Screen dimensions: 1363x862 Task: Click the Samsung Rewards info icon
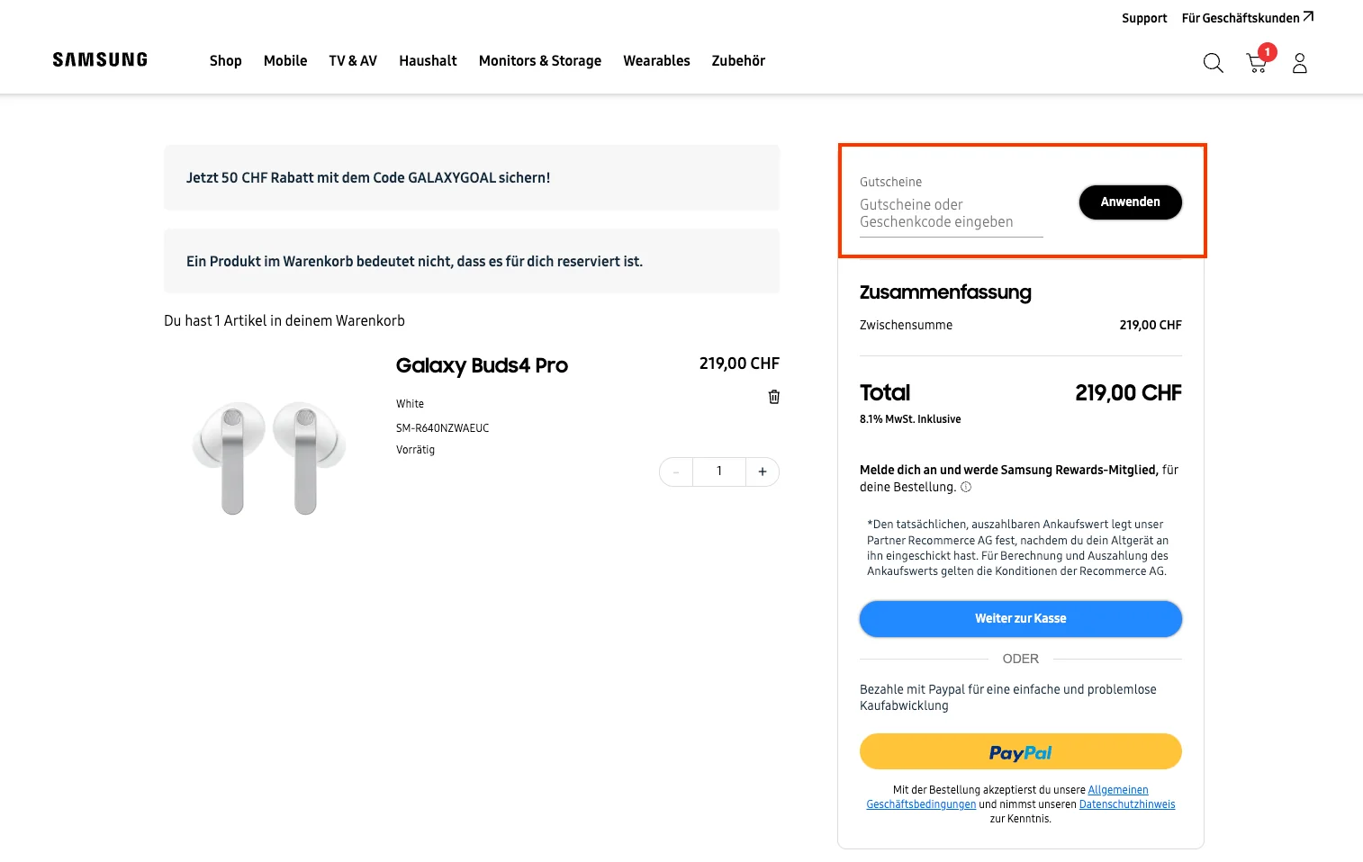click(966, 488)
